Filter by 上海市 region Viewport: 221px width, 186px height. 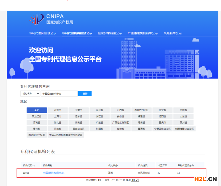57,117
